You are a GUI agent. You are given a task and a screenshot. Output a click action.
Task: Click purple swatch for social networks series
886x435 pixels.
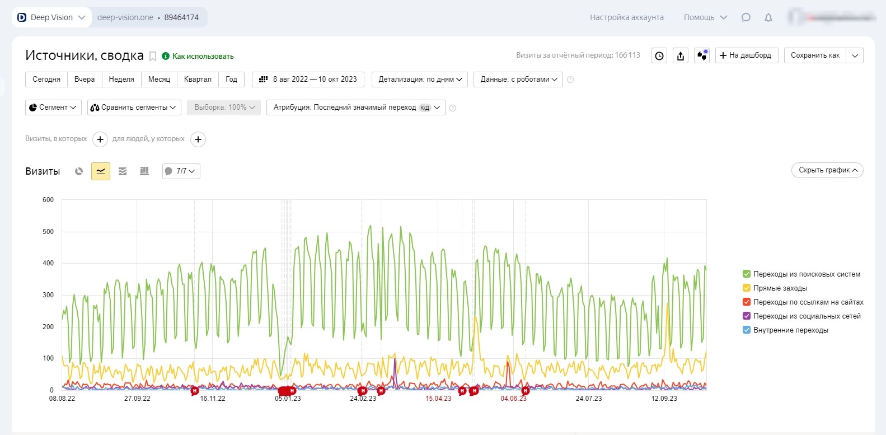coord(746,316)
